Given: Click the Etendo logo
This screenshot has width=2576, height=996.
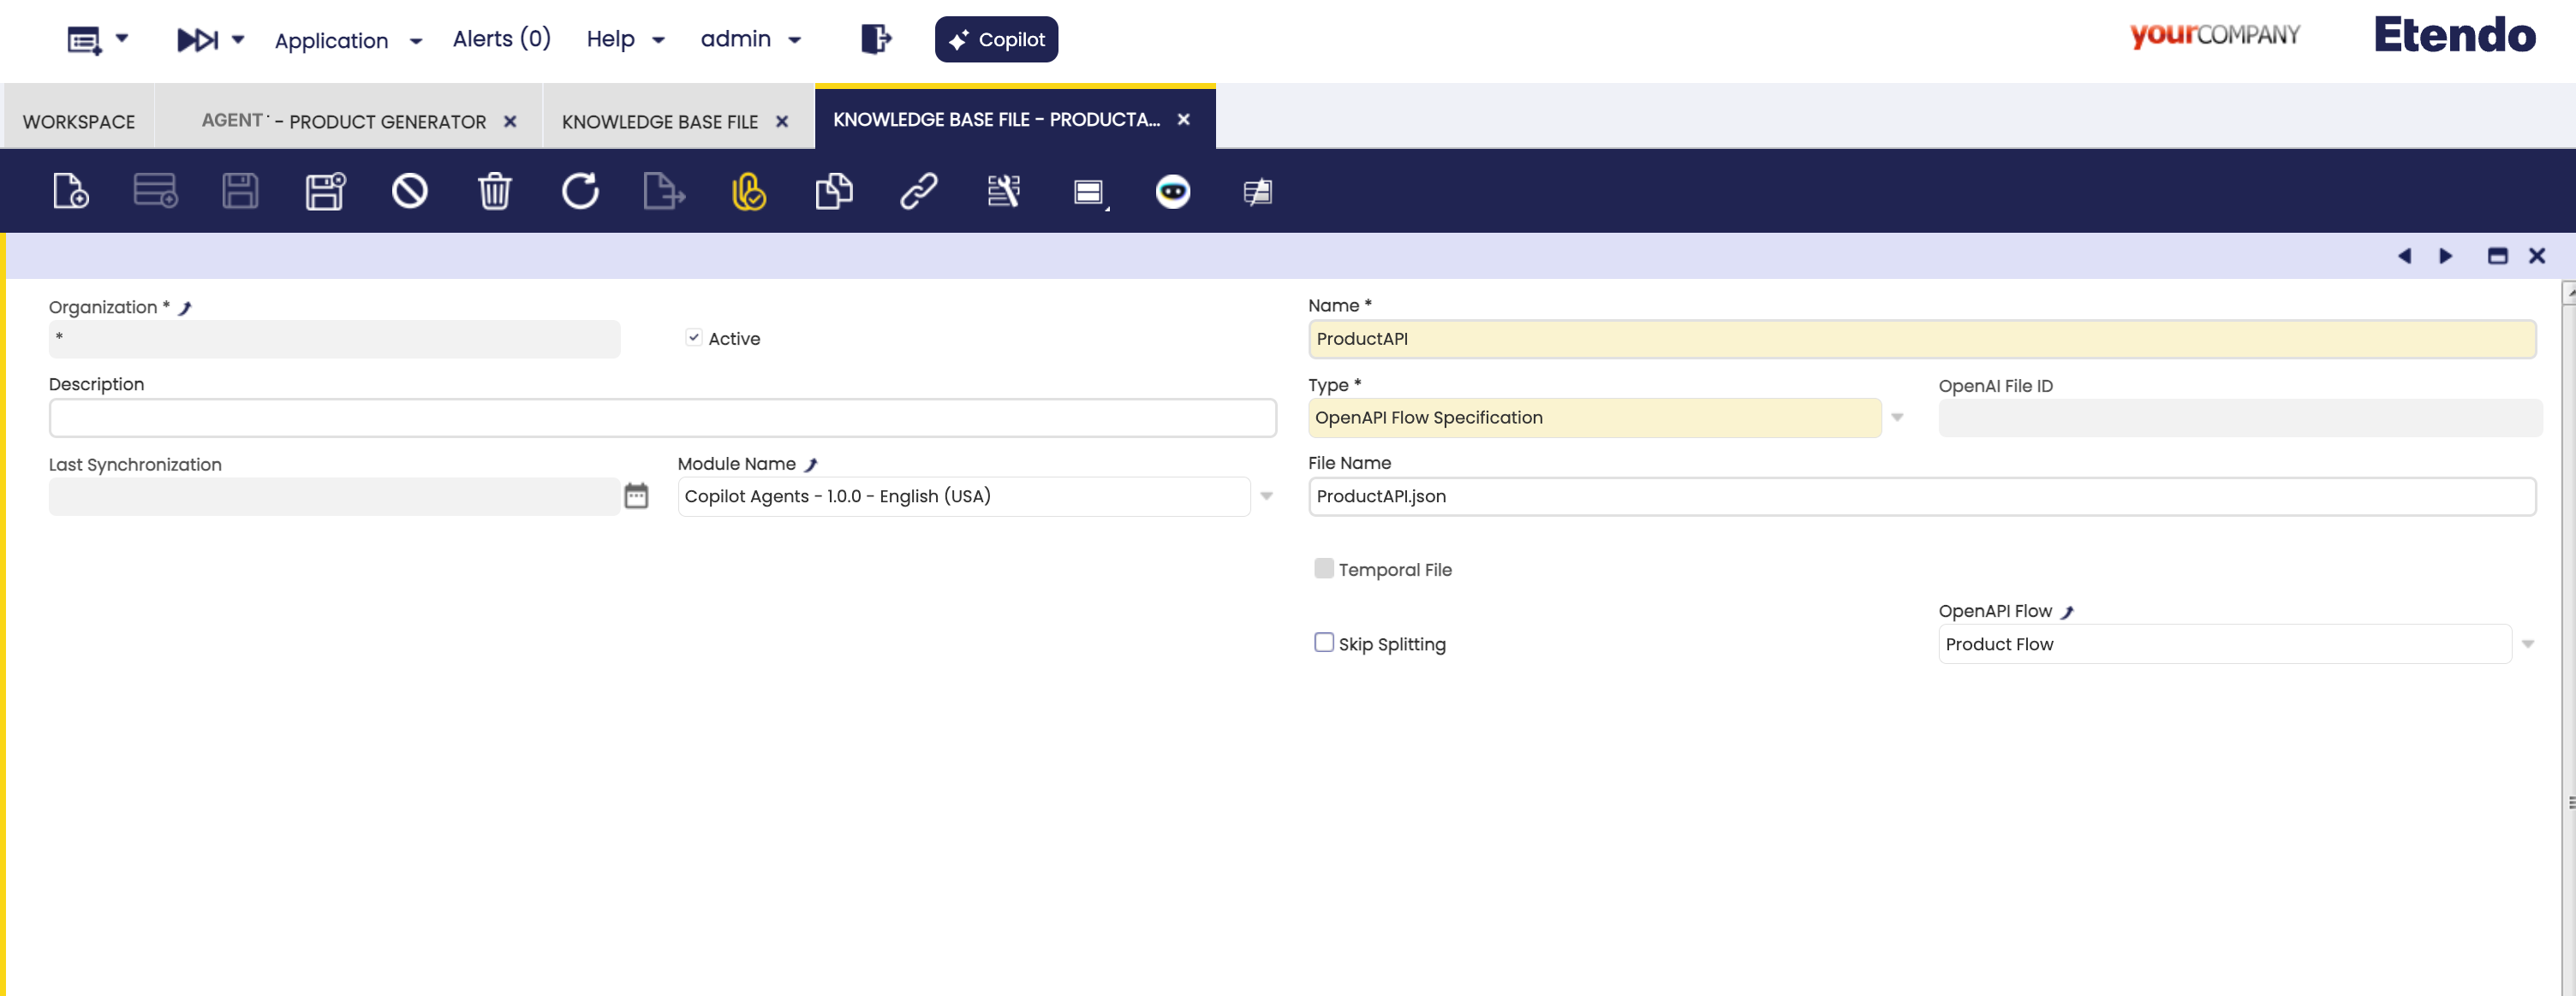Looking at the screenshot, I should (x=2455, y=34).
